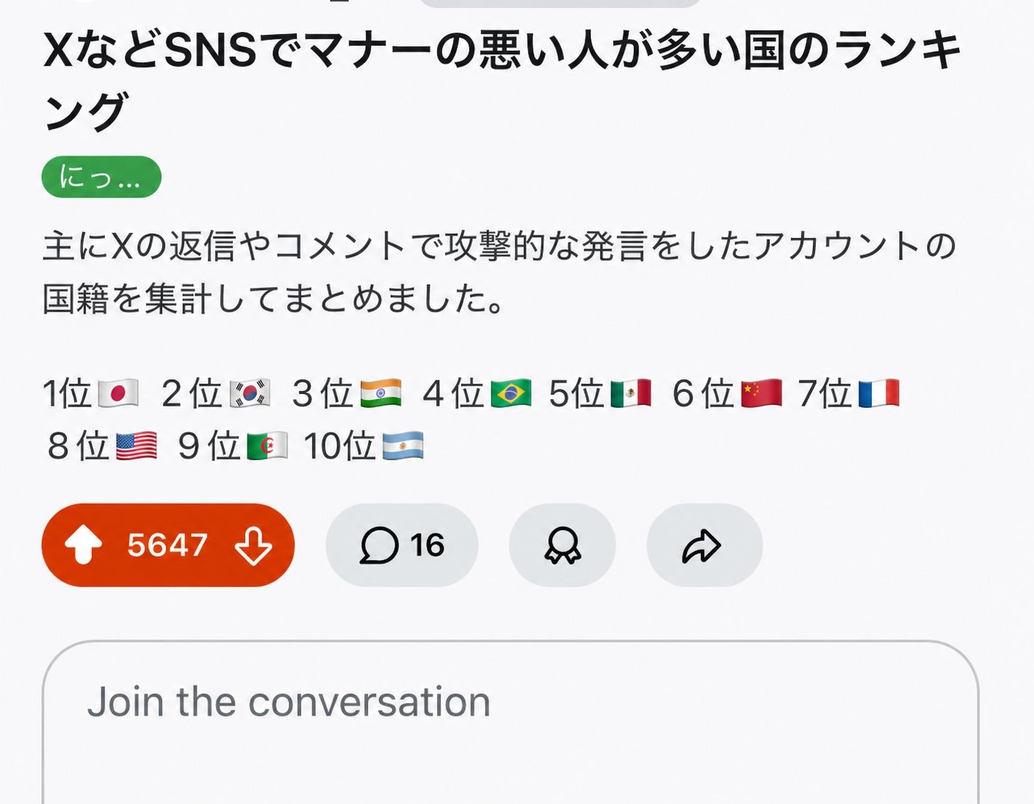Click the Japan flag emoji at 1位
The height and width of the screenshot is (804, 1034).
(118, 394)
